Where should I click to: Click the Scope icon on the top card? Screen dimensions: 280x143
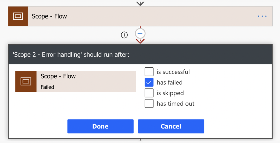[18, 16]
